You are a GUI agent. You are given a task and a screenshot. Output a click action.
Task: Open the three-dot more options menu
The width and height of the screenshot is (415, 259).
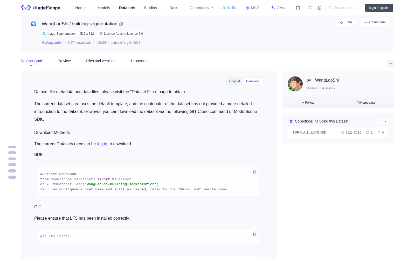point(391,63)
